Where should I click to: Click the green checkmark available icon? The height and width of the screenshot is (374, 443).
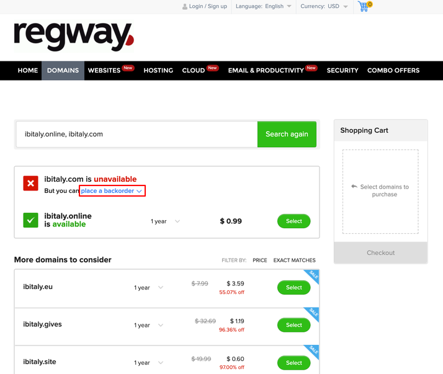30,220
